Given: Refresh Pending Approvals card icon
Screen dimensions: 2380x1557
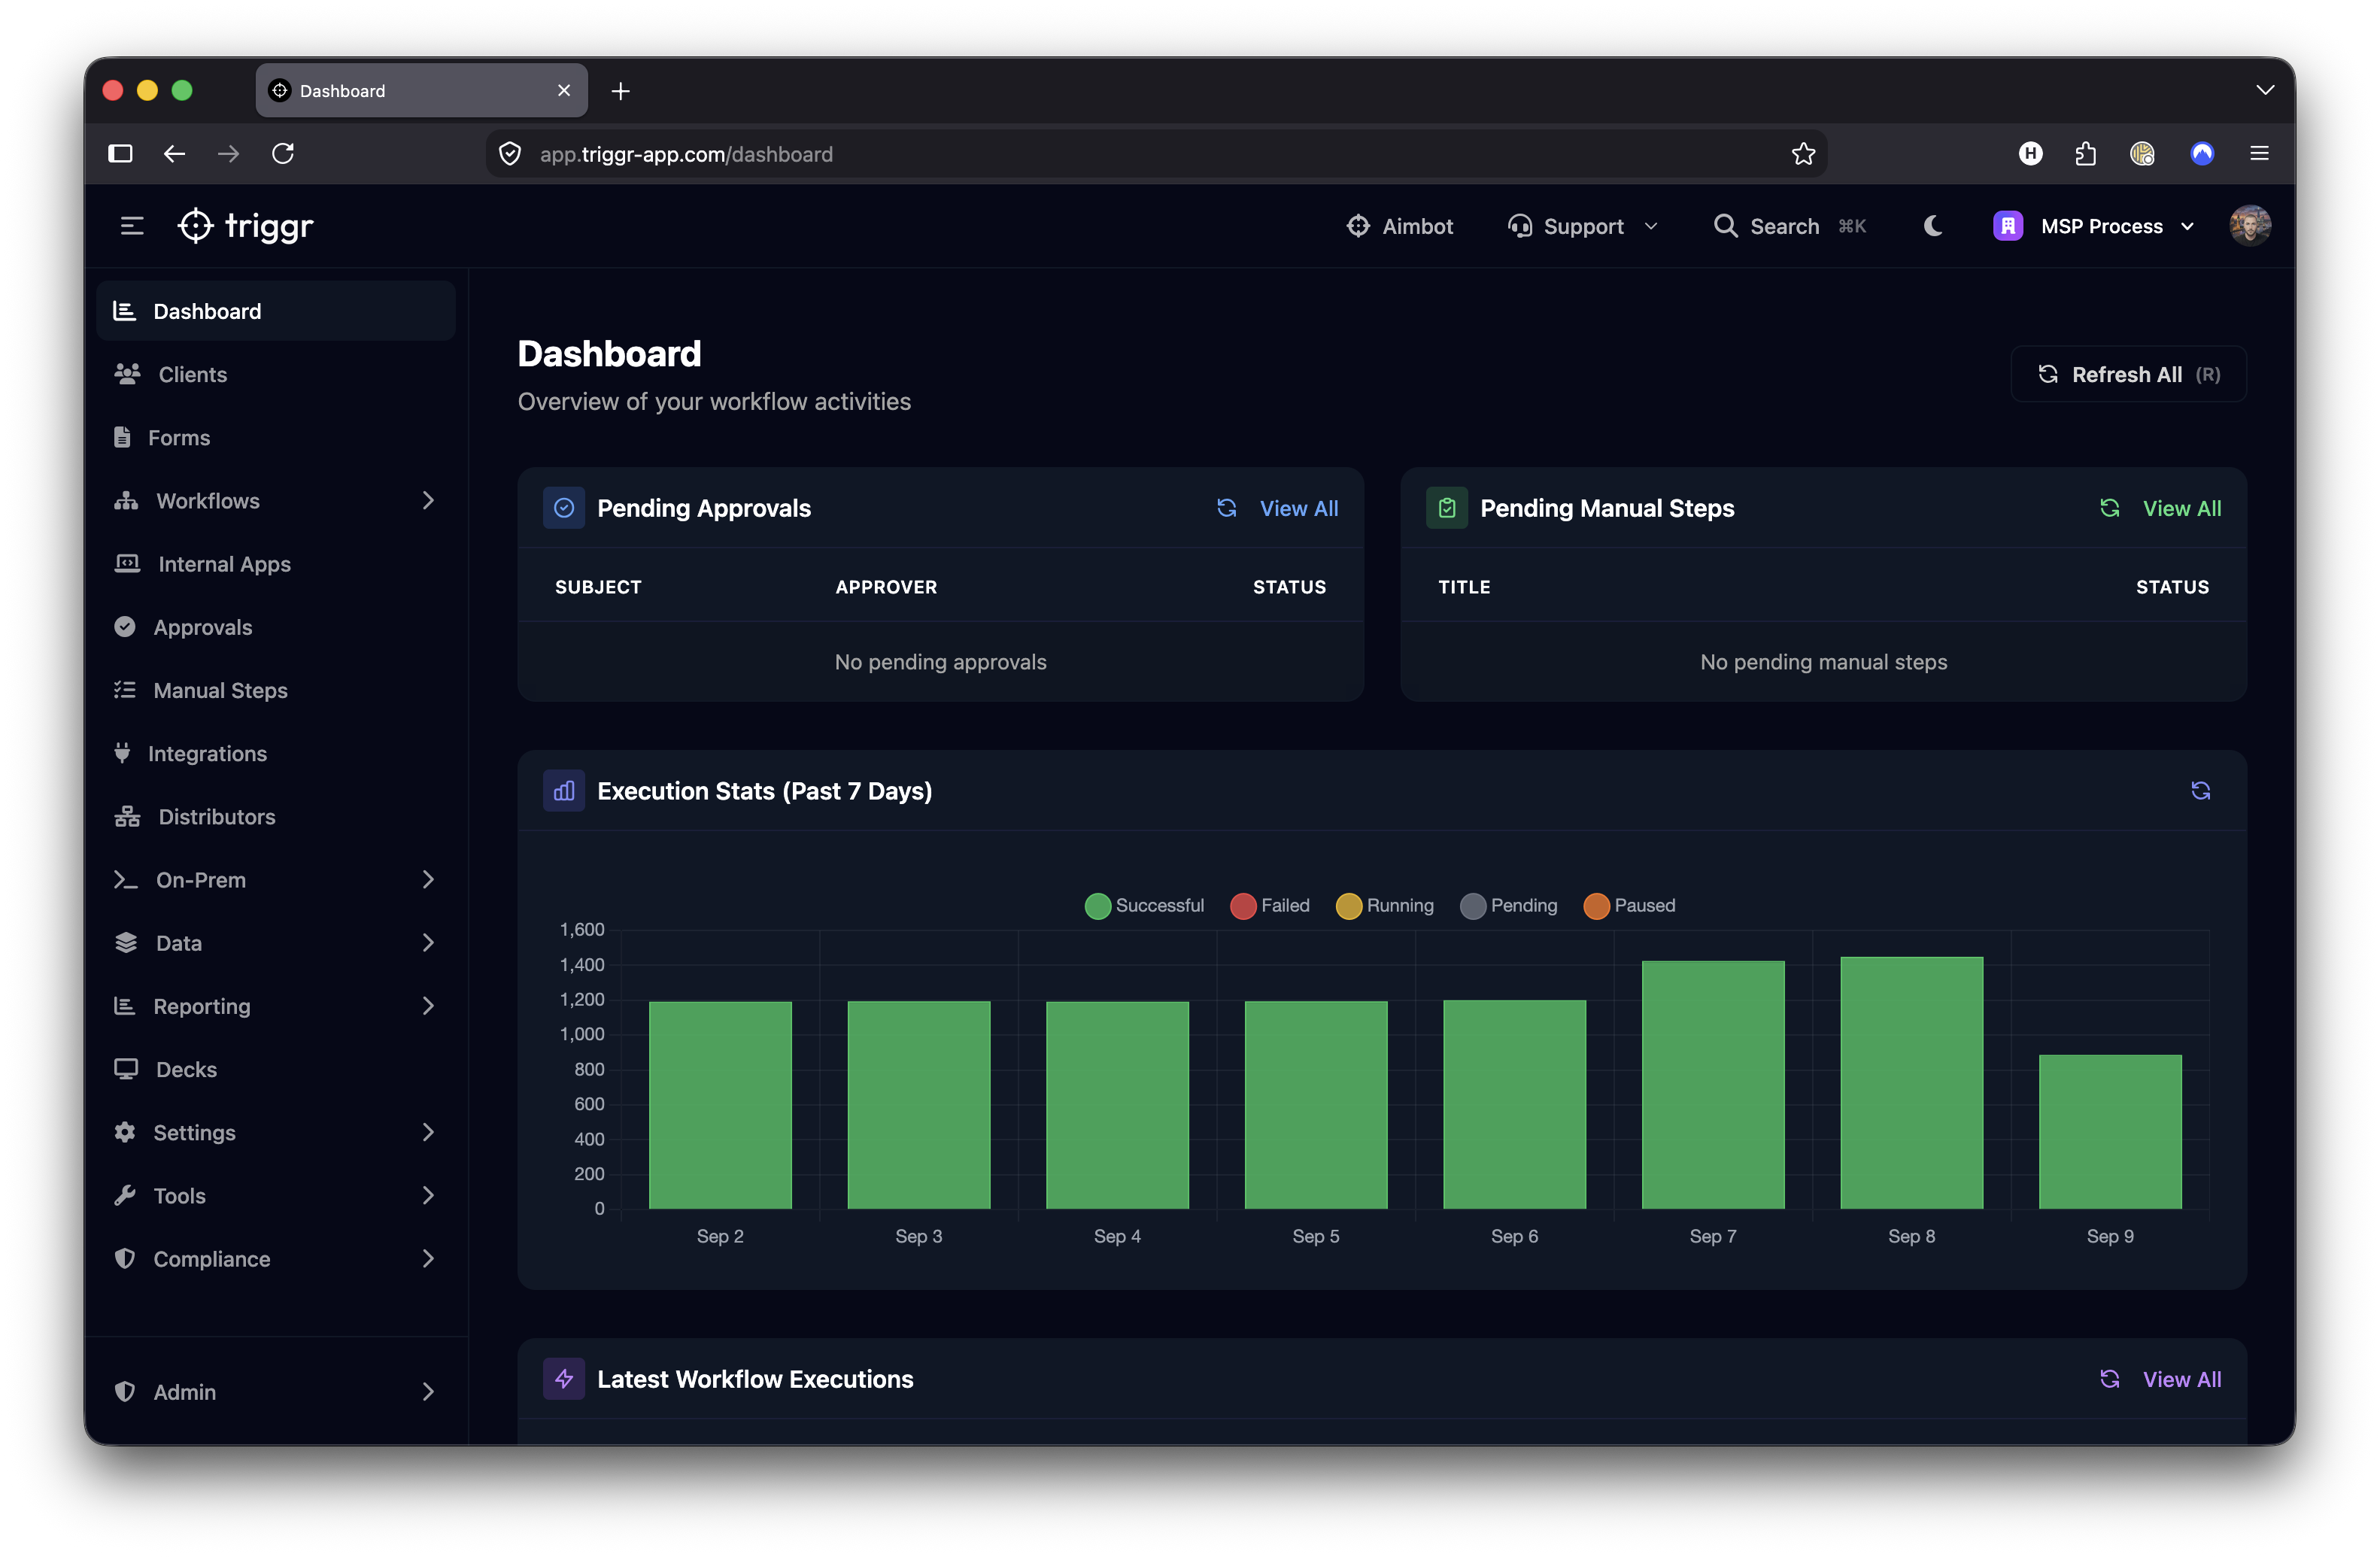Looking at the screenshot, I should [x=1226, y=508].
